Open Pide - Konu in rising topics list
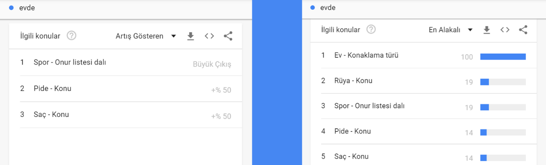 126,89
